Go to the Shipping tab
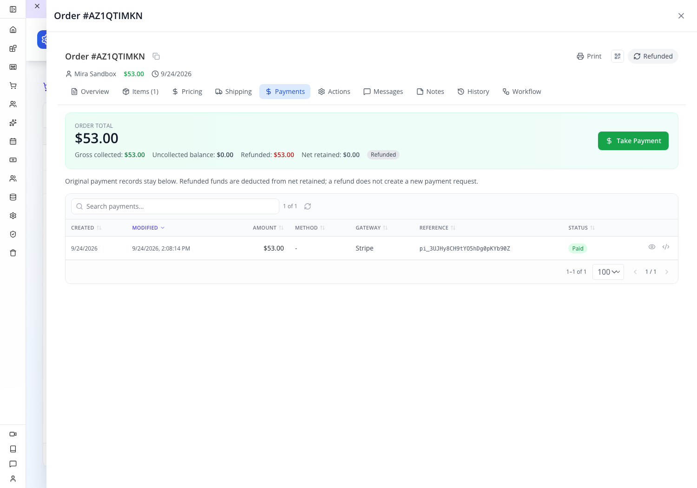The image size is (697, 488). tap(233, 92)
